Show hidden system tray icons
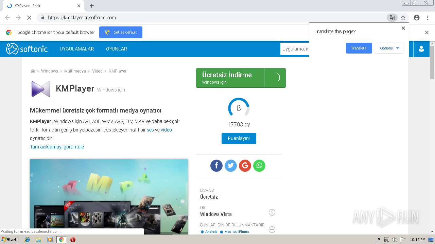The width and height of the screenshot is (435, 244). click(379, 240)
